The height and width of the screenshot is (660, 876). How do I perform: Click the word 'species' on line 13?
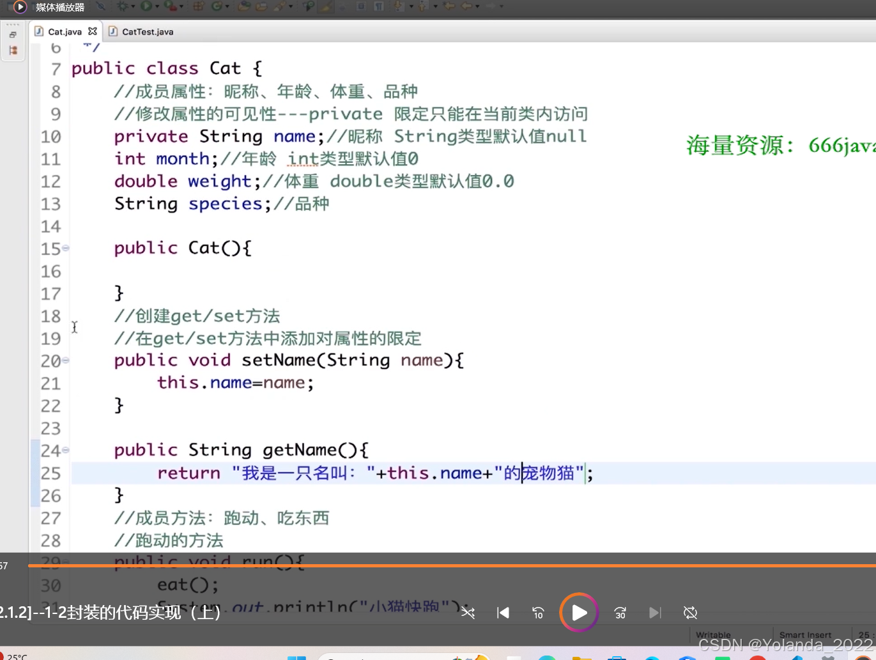(x=226, y=204)
